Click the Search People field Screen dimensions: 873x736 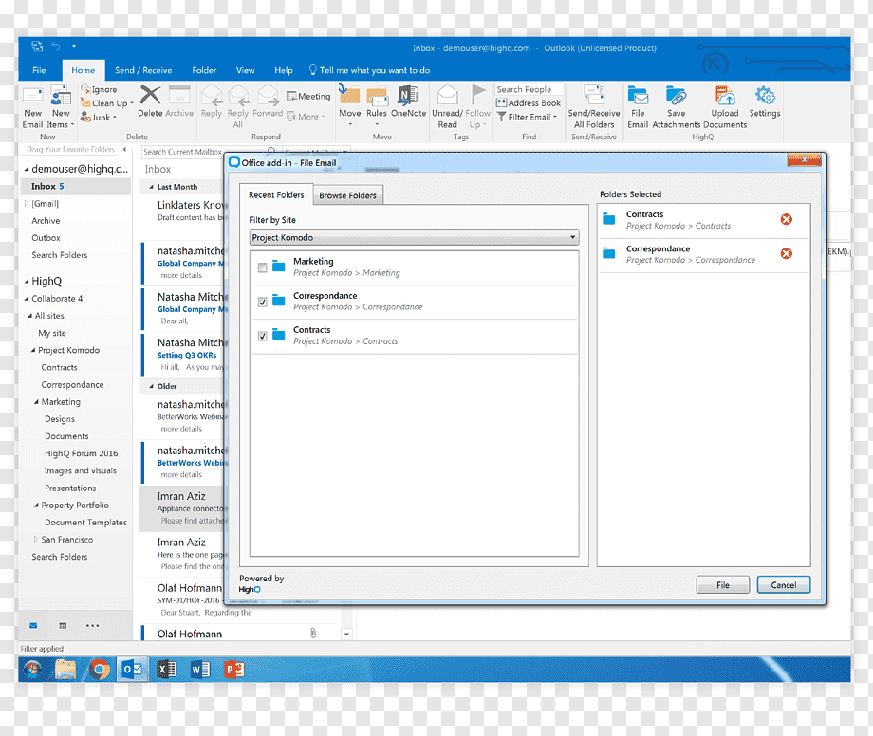[x=529, y=89]
